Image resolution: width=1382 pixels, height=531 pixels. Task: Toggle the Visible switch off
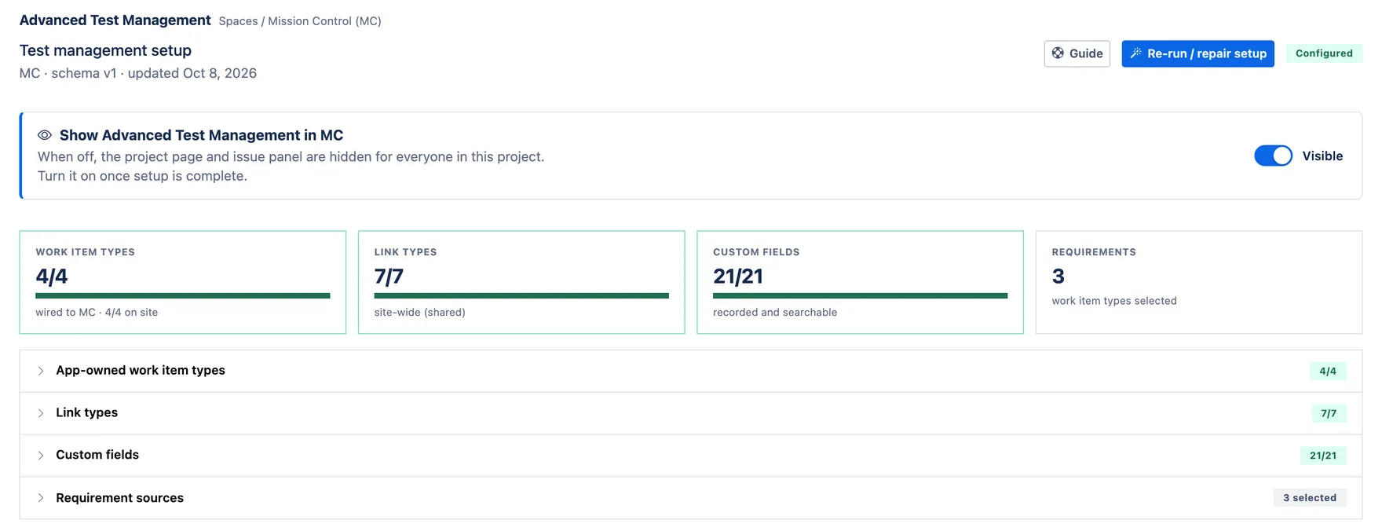pyautogui.click(x=1273, y=156)
